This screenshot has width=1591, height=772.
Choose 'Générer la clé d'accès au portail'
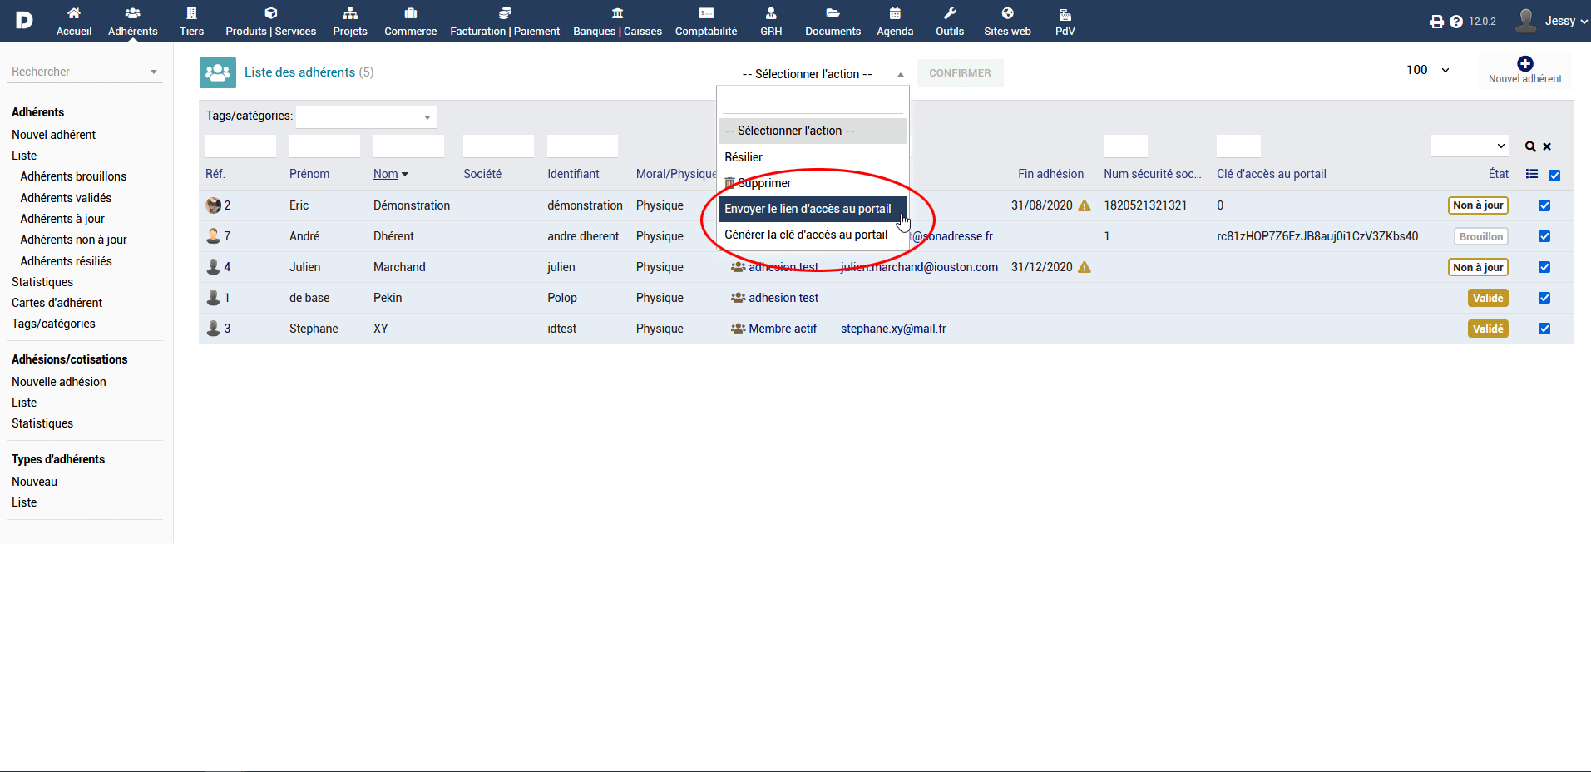tap(805, 235)
